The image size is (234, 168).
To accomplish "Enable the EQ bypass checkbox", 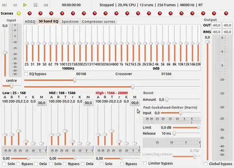I will (26, 74).
